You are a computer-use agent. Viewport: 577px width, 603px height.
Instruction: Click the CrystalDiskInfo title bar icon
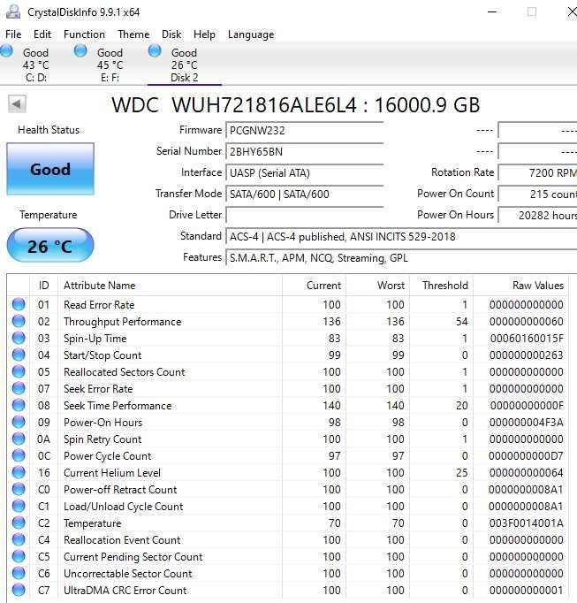pyautogui.click(x=13, y=11)
